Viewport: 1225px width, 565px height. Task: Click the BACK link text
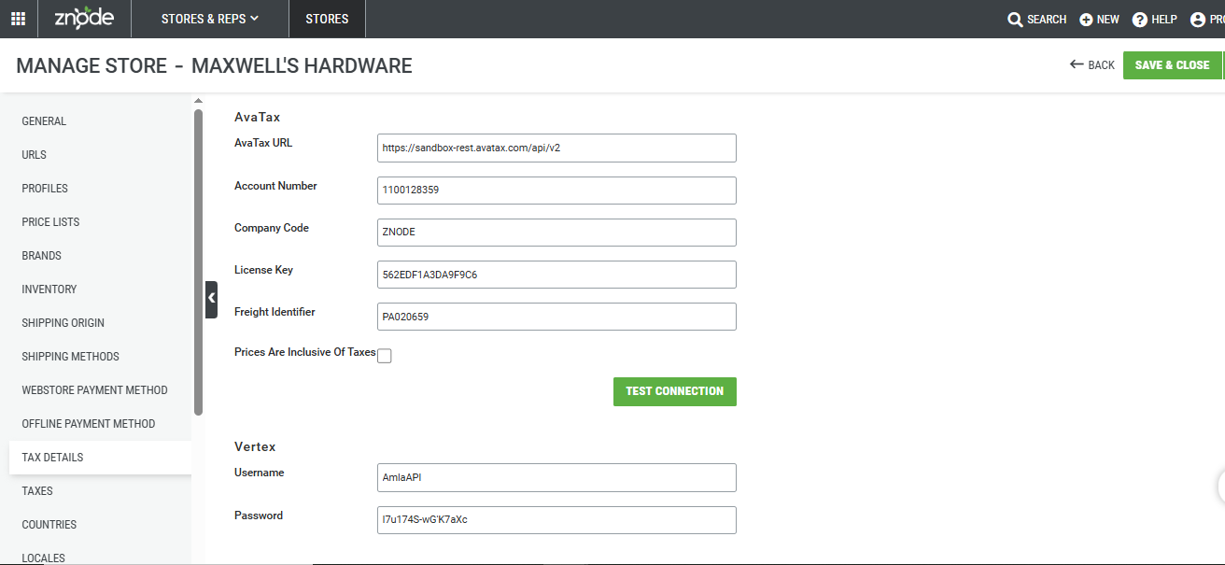[1102, 65]
